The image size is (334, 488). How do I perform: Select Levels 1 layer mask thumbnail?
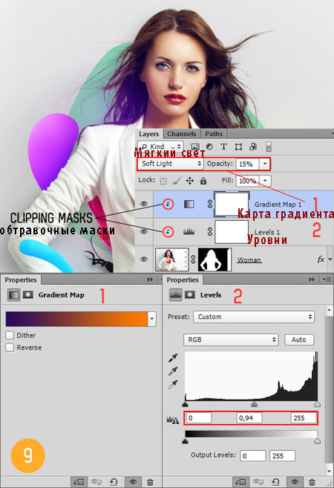point(232,232)
